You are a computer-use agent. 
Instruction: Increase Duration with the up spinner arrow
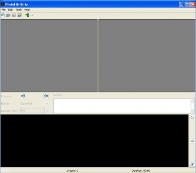point(47,110)
